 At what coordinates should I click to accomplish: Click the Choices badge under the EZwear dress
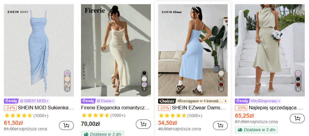click(167, 101)
